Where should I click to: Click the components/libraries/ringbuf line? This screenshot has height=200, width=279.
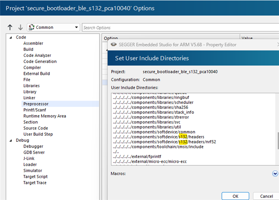(x=151, y=98)
